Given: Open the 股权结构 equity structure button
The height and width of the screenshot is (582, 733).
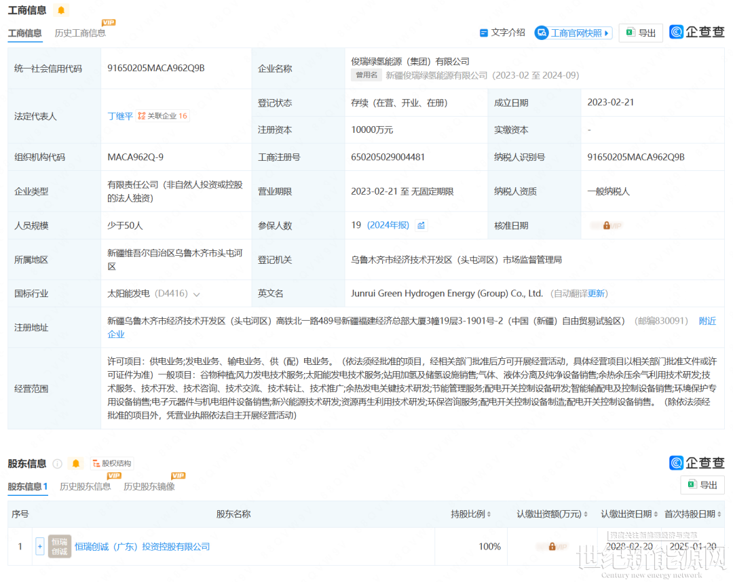Looking at the screenshot, I should click(112, 463).
